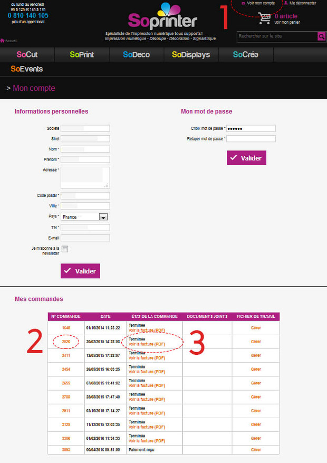Click the Paiement reçu status text
The height and width of the screenshot is (463, 327).
pos(141,450)
